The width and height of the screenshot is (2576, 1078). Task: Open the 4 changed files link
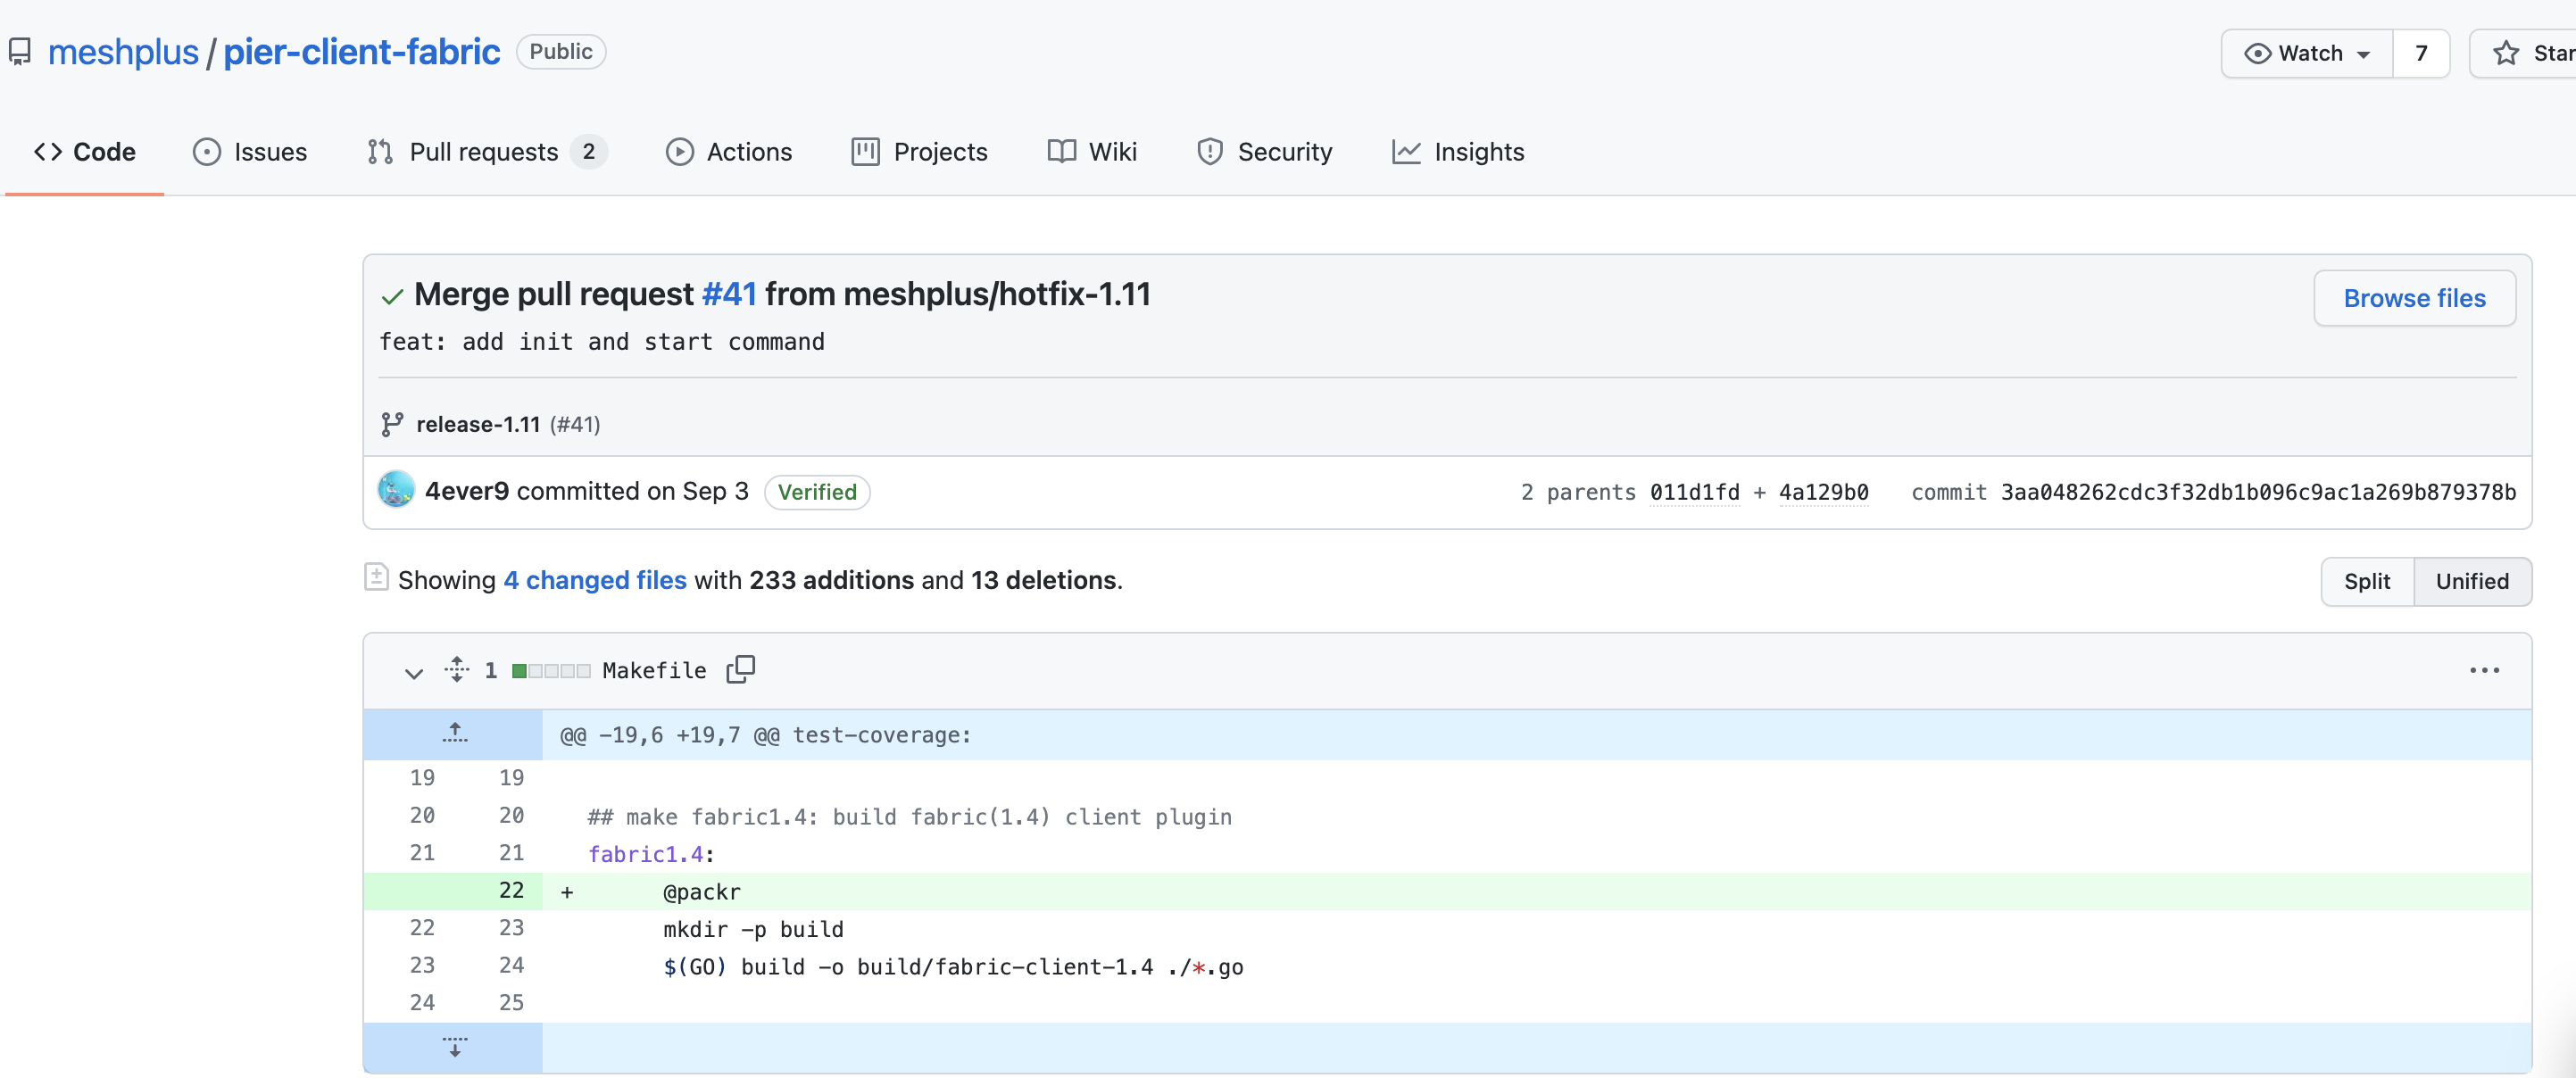[x=594, y=580]
